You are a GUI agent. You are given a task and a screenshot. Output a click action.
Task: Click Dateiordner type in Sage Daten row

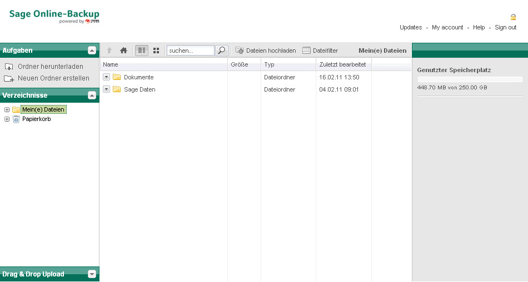pos(280,89)
